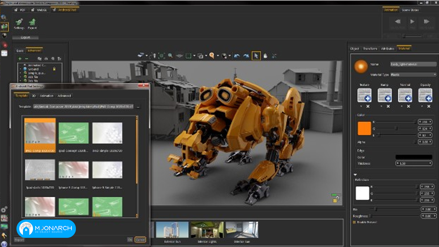Open the white Reflection color swatch
This screenshot has width=439, height=247.
click(362, 193)
